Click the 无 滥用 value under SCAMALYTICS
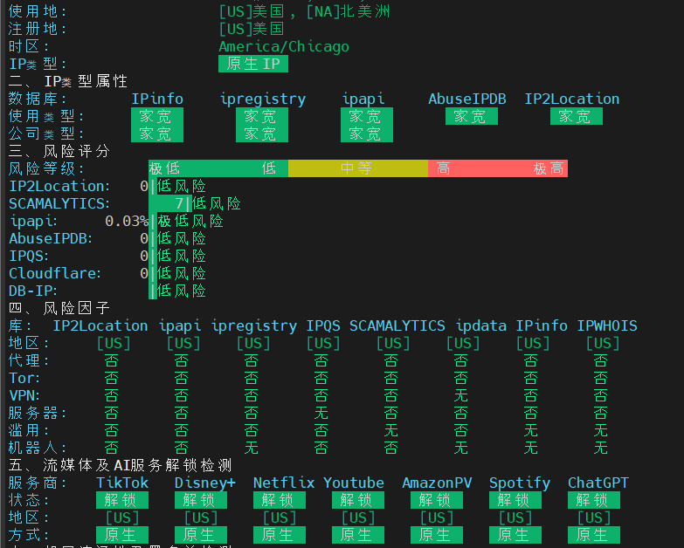684x548 pixels. click(x=390, y=430)
